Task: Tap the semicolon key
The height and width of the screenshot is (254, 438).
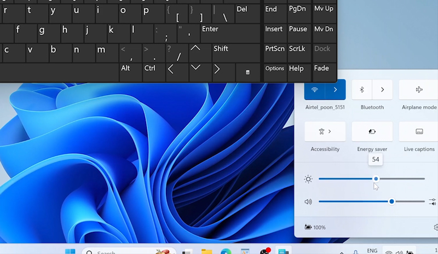Action: (x=165, y=33)
